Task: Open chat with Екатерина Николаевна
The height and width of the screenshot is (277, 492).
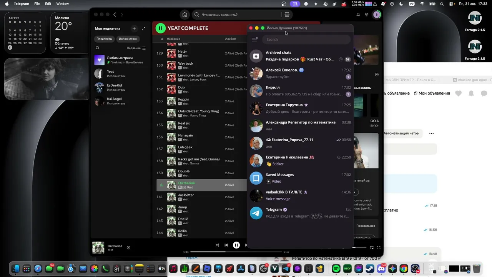Action: 300,160
